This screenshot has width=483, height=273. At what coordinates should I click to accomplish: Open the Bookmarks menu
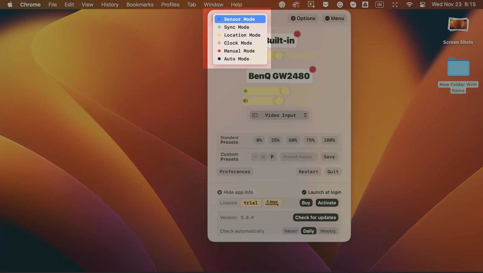(140, 5)
